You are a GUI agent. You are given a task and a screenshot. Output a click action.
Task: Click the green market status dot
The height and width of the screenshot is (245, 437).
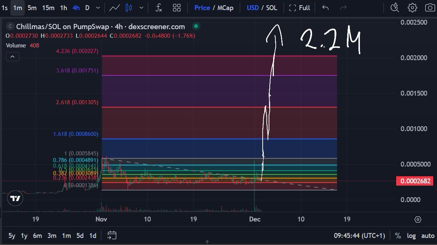(196, 26)
